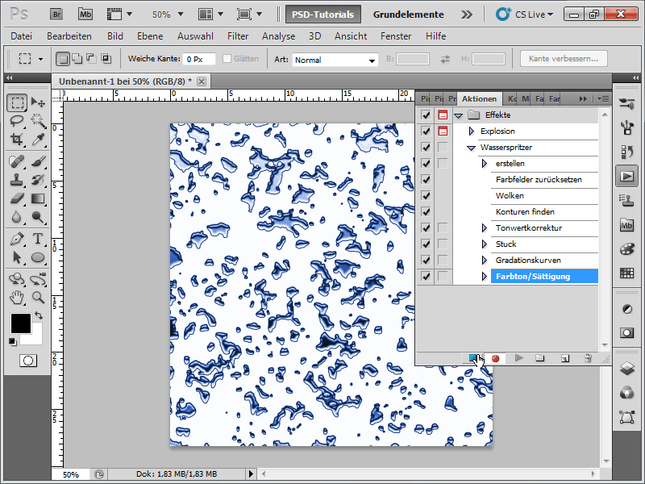Select the Blur tool
The image size is (645, 484).
(x=17, y=217)
